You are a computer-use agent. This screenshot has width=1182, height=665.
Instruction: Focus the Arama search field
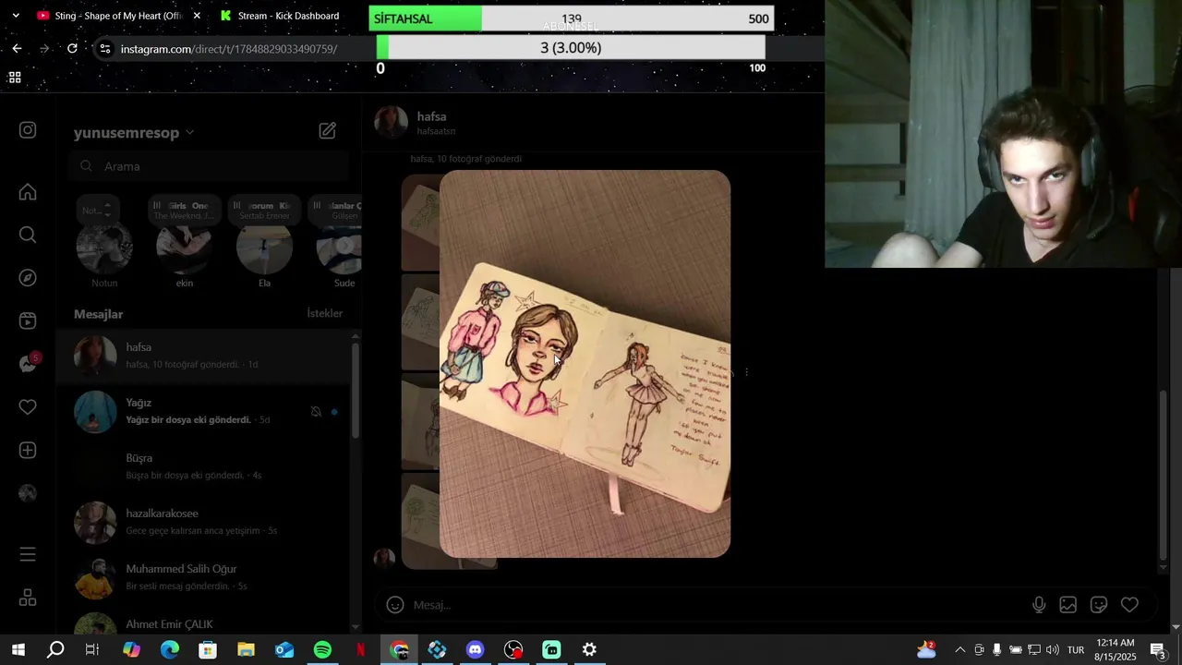click(x=209, y=166)
